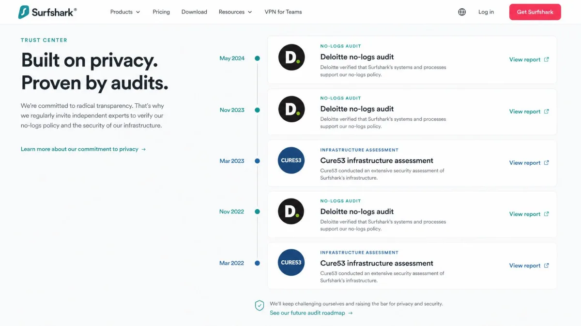Select the Mar 2023 timeline dot
The height and width of the screenshot is (326, 581).
click(257, 161)
